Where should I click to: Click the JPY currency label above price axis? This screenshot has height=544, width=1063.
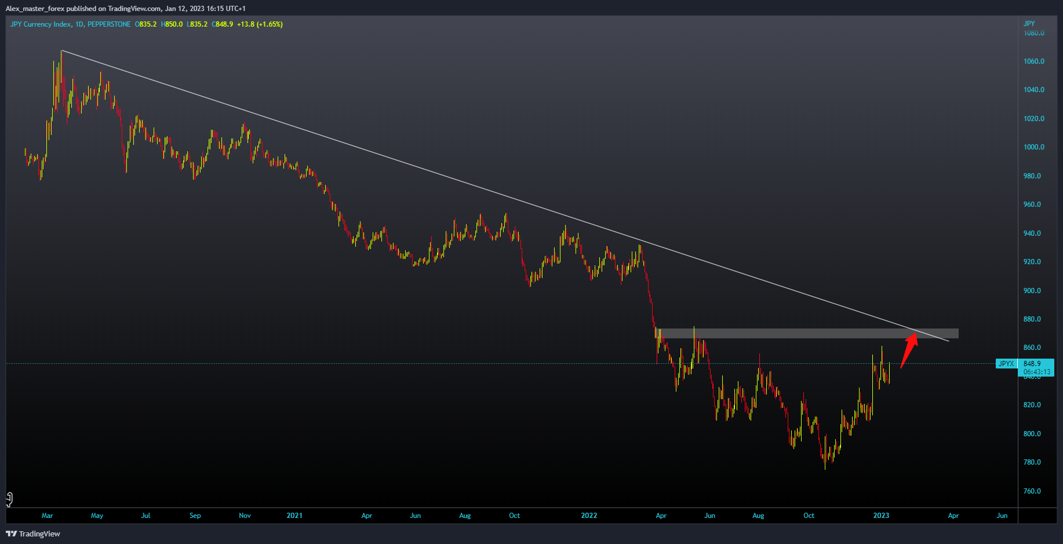[1029, 24]
